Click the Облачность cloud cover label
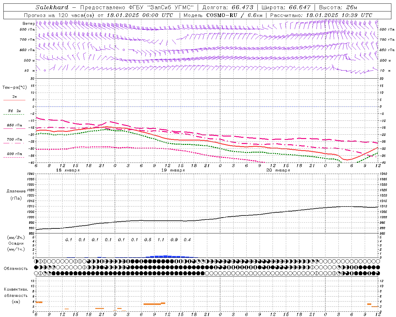The height and width of the screenshot is (317, 396). tap(16, 269)
